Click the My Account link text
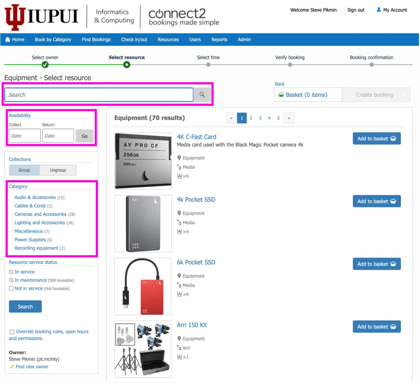 coord(395,10)
